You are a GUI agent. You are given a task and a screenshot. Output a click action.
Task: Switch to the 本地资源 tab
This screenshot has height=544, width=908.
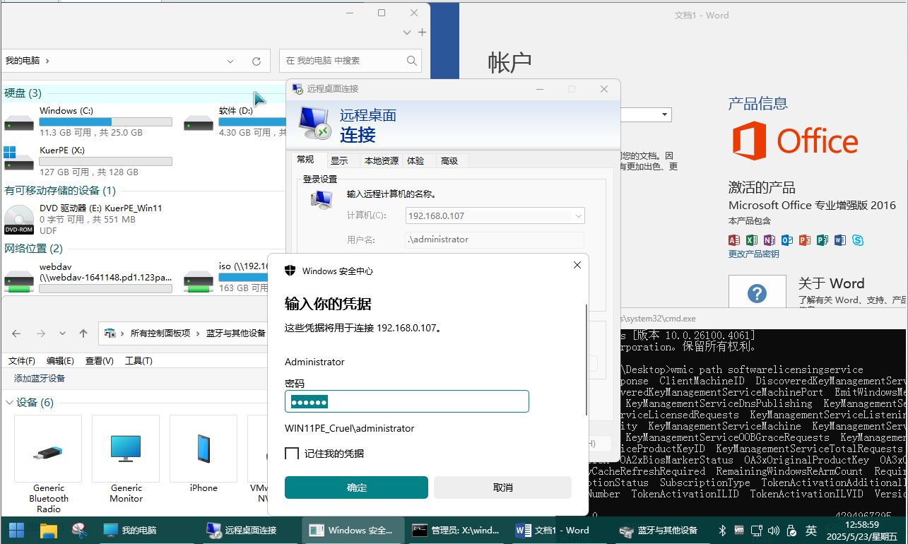[382, 161]
